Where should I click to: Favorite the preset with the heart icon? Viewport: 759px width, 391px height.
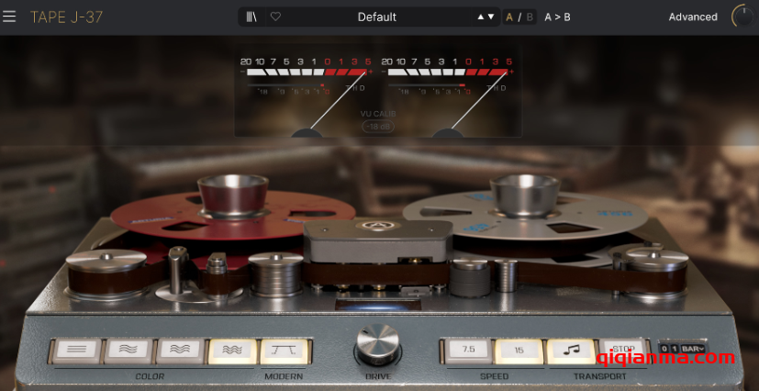[x=275, y=17]
